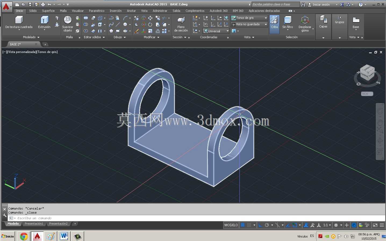386x241 pixels.
Task: Toggle hardware acceleration blue circle in status bar
Action: tap(354, 225)
